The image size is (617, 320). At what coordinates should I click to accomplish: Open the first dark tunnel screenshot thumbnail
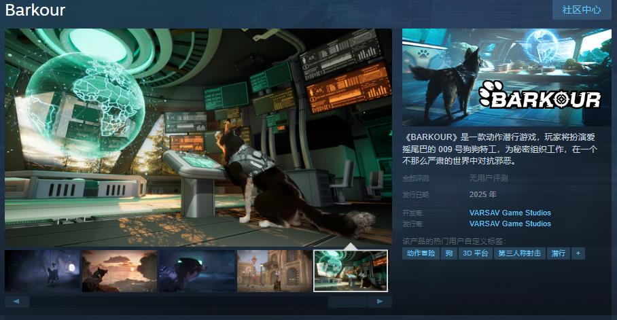tap(42, 270)
